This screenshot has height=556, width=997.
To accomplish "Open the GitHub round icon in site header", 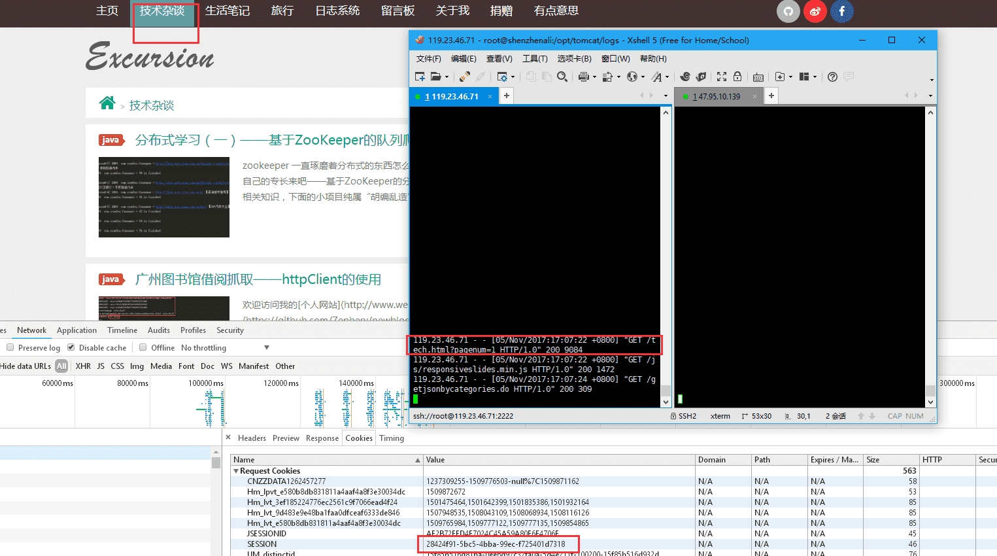I will click(788, 11).
